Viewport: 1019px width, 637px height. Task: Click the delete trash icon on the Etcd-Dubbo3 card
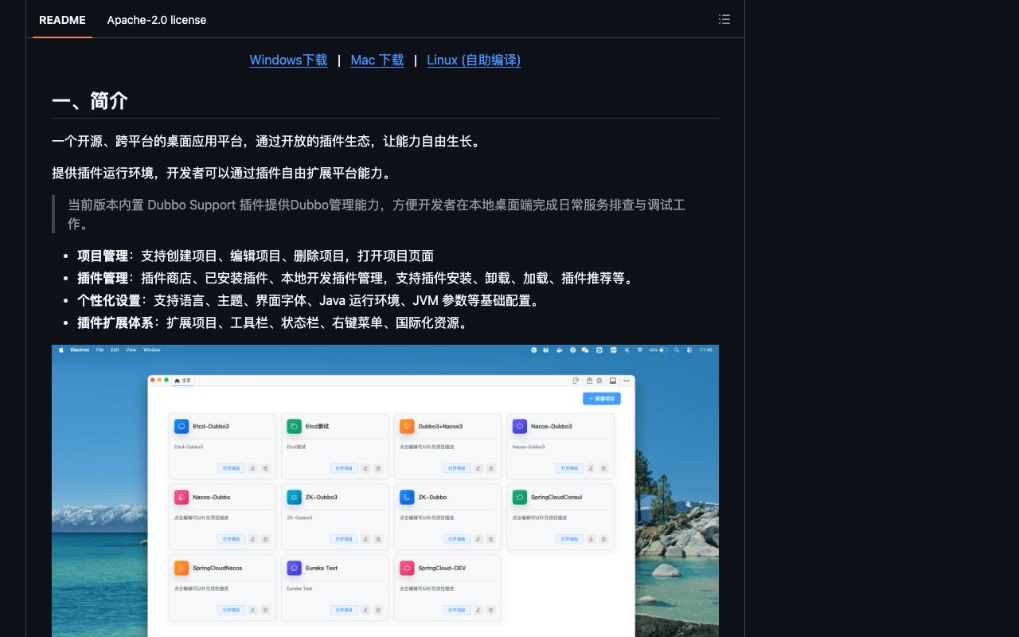point(266,468)
